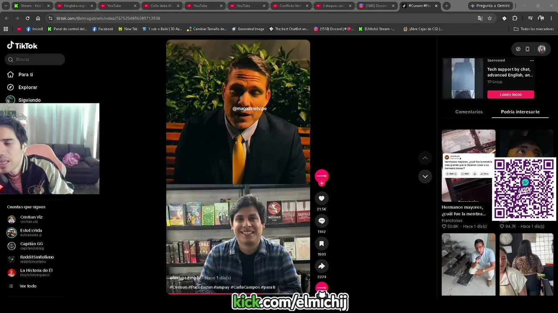558x313 pixels.
Task: Click the Learn more ad button
Action: 510,94
